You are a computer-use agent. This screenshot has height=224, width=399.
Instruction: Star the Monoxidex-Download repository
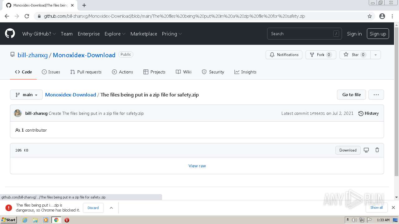(354, 55)
